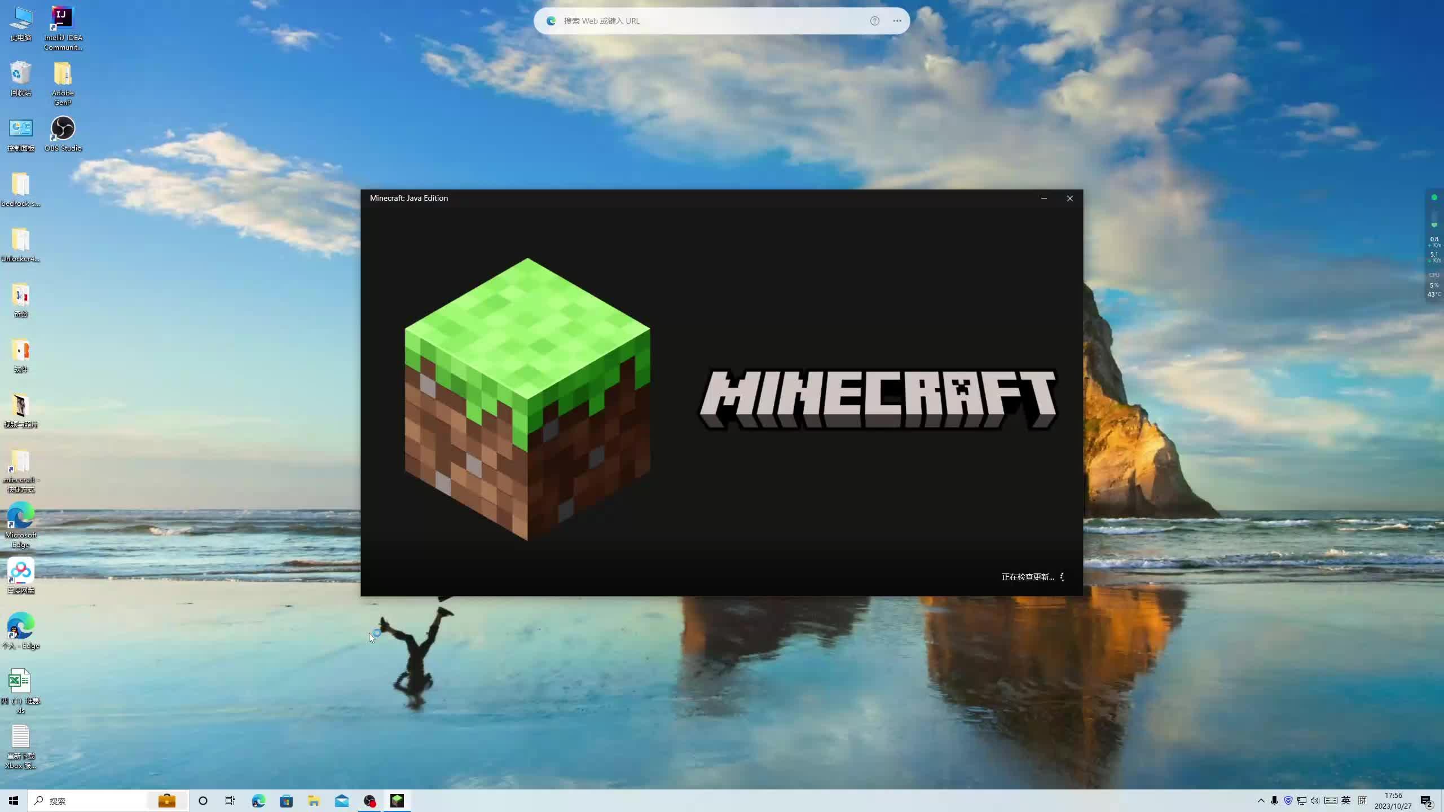The height and width of the screenshot is (812, 1444).
Task: Click the help icon in Edge search bar
Action: pos(875,21)
